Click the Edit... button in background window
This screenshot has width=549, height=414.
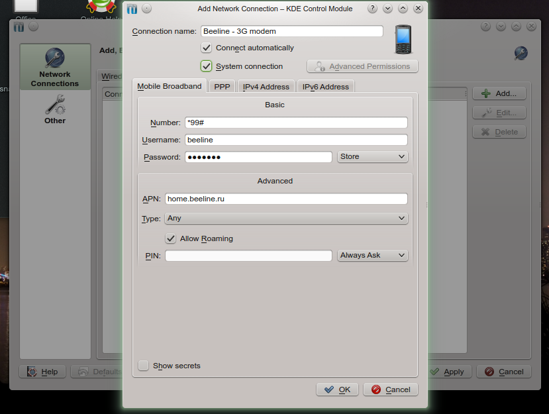click(499, 113)
